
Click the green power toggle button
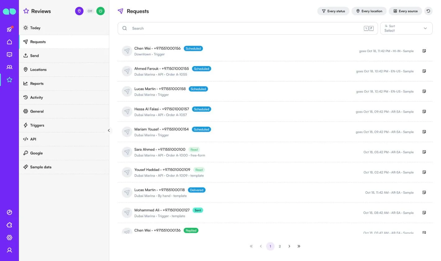[100, 11]
